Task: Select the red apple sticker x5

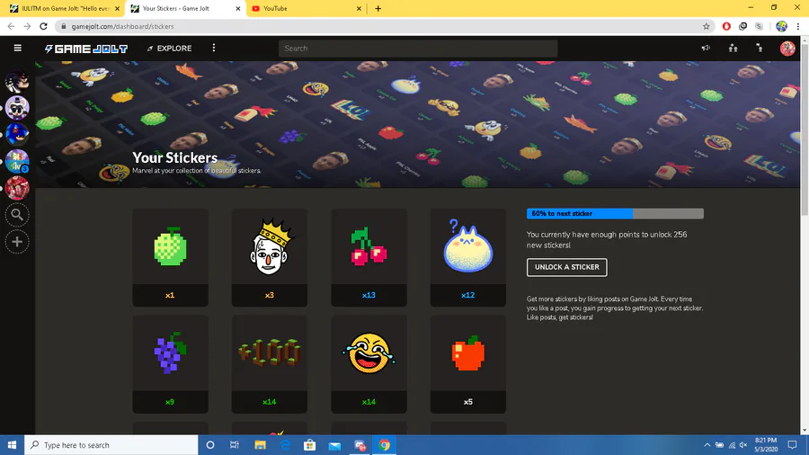Action: (x=468, y=364)
